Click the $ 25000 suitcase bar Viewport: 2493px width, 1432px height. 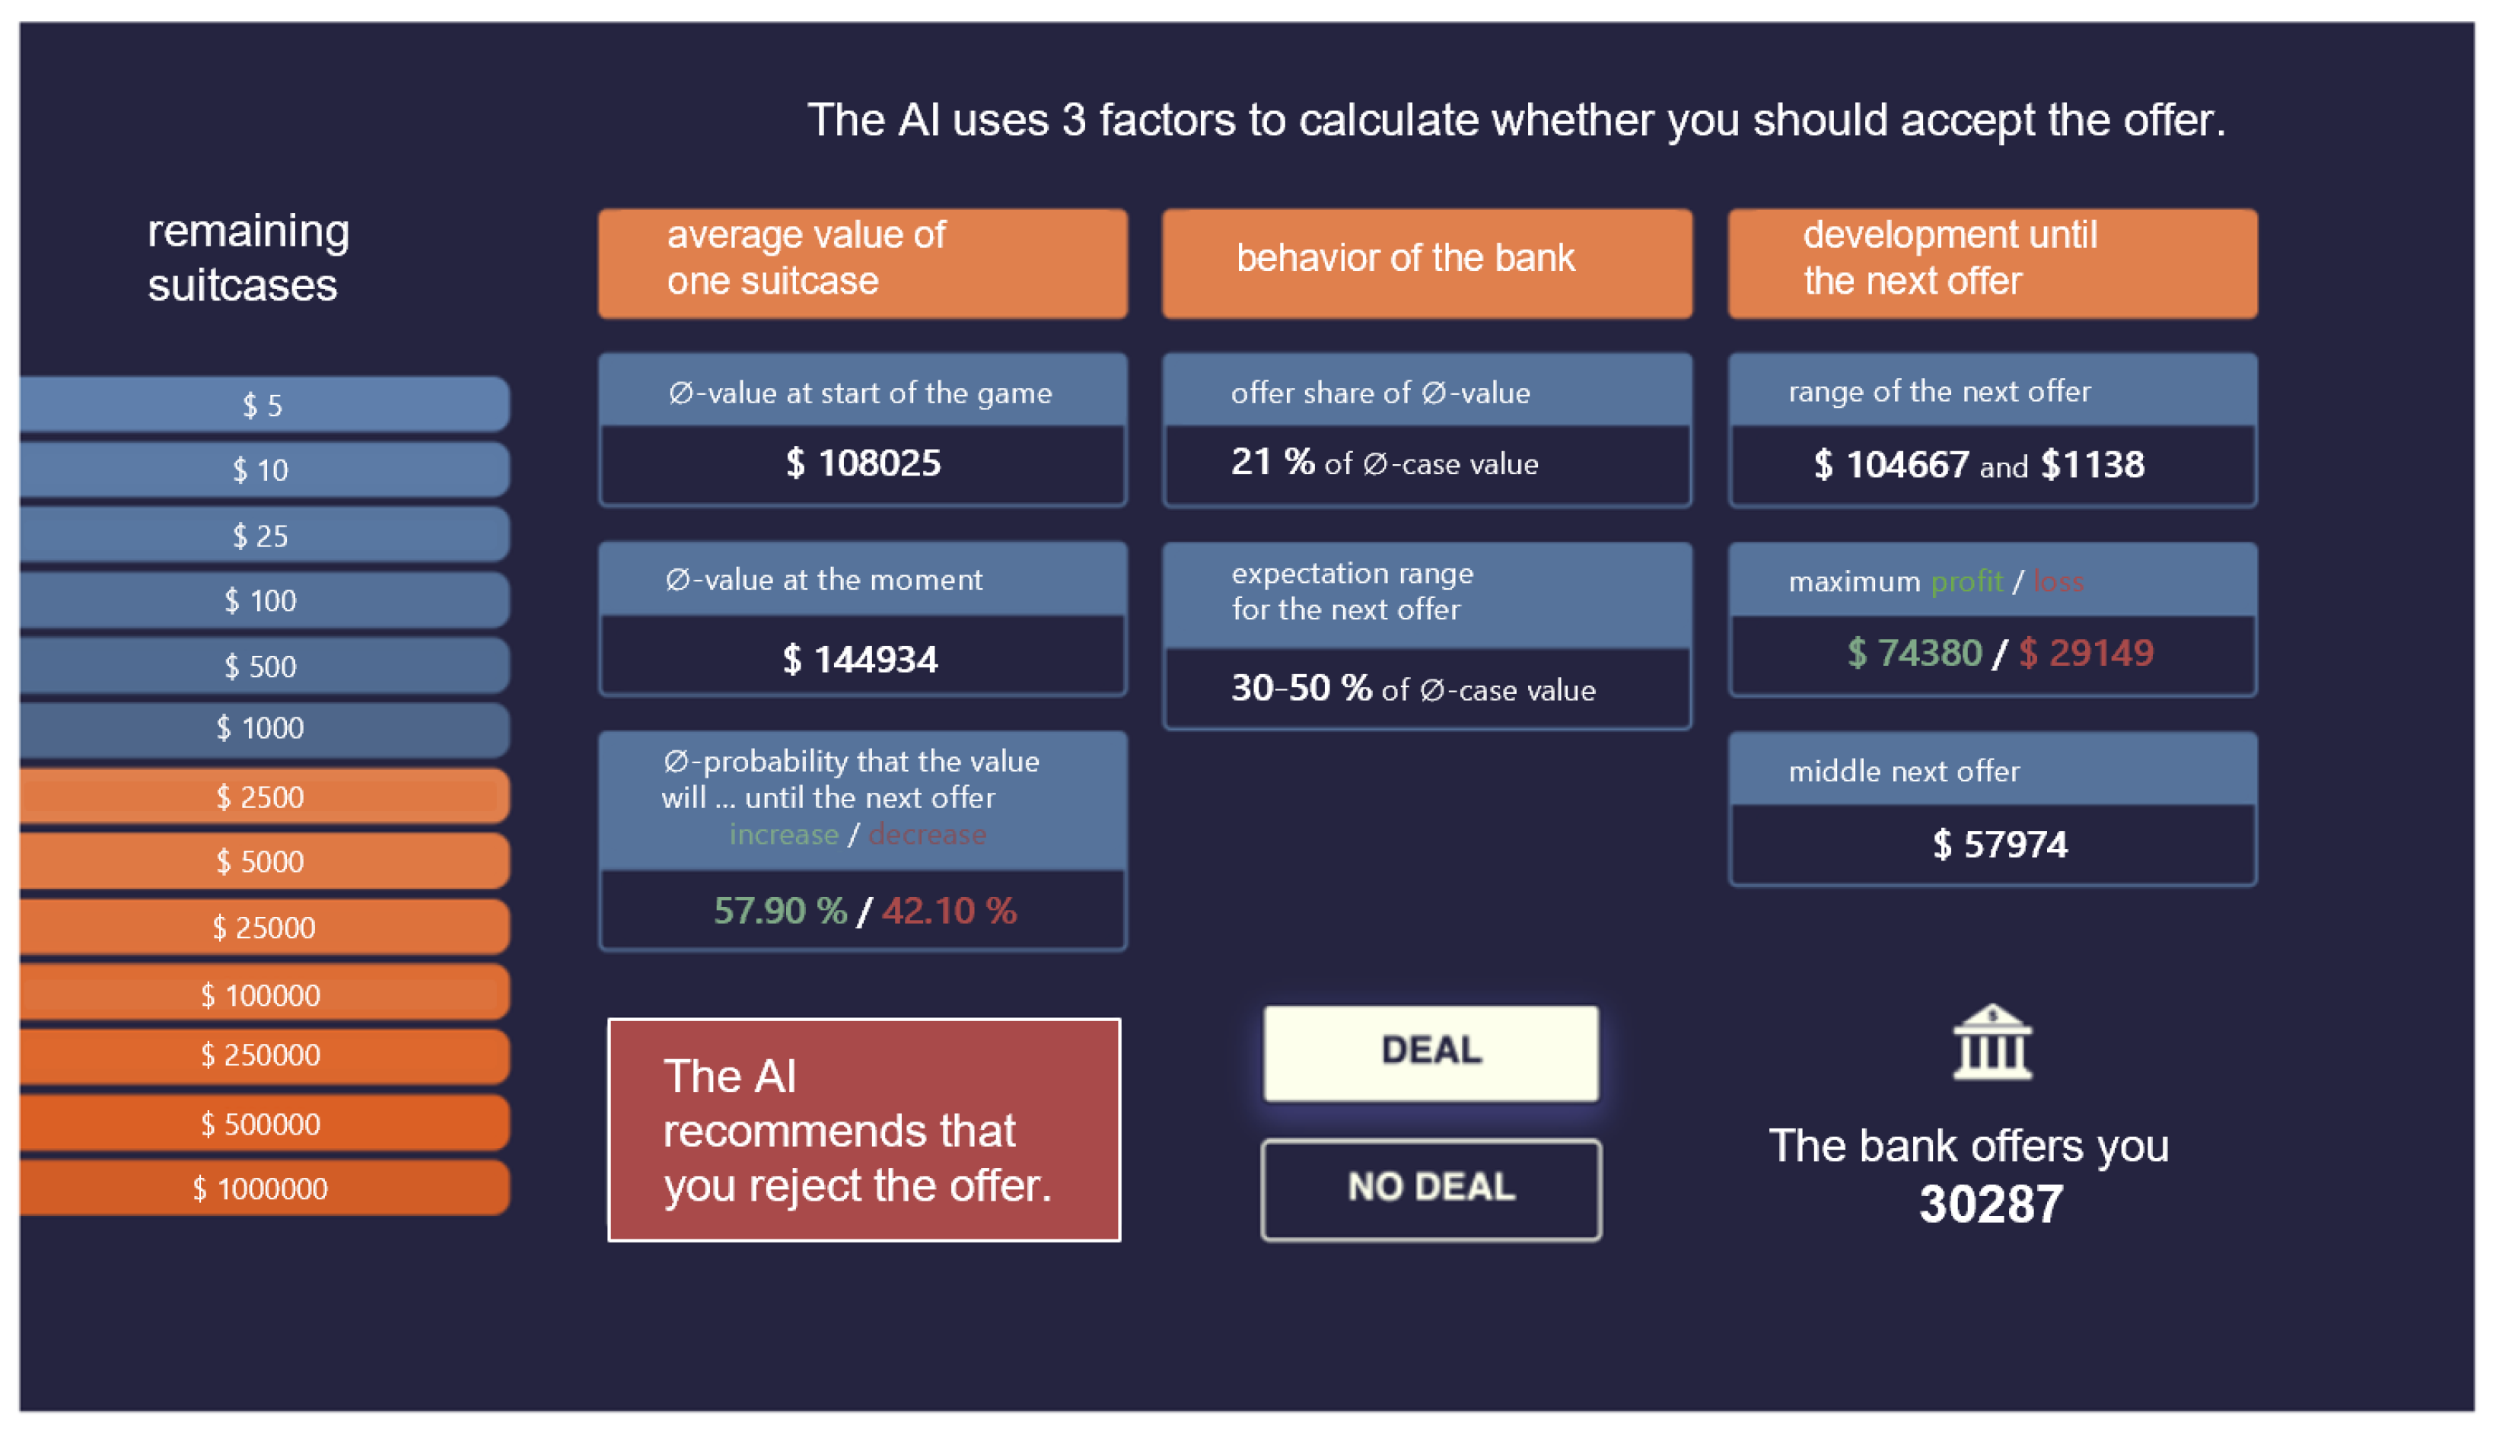pyautogui.click(x=262, y=928)
